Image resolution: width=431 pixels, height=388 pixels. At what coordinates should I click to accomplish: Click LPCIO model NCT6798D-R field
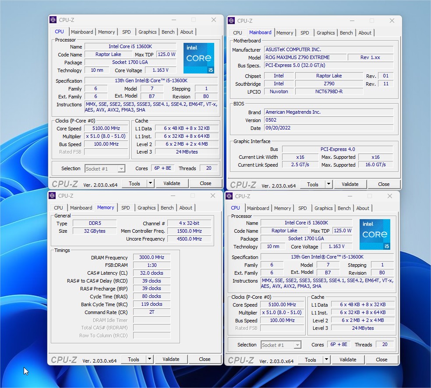click(x=329, y=91)
